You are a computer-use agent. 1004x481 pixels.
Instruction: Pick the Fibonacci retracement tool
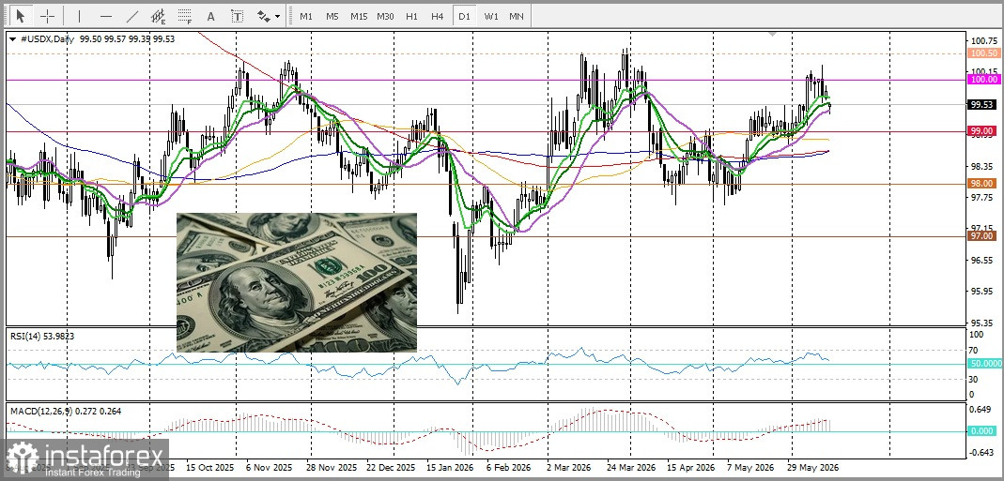point(184,16)
